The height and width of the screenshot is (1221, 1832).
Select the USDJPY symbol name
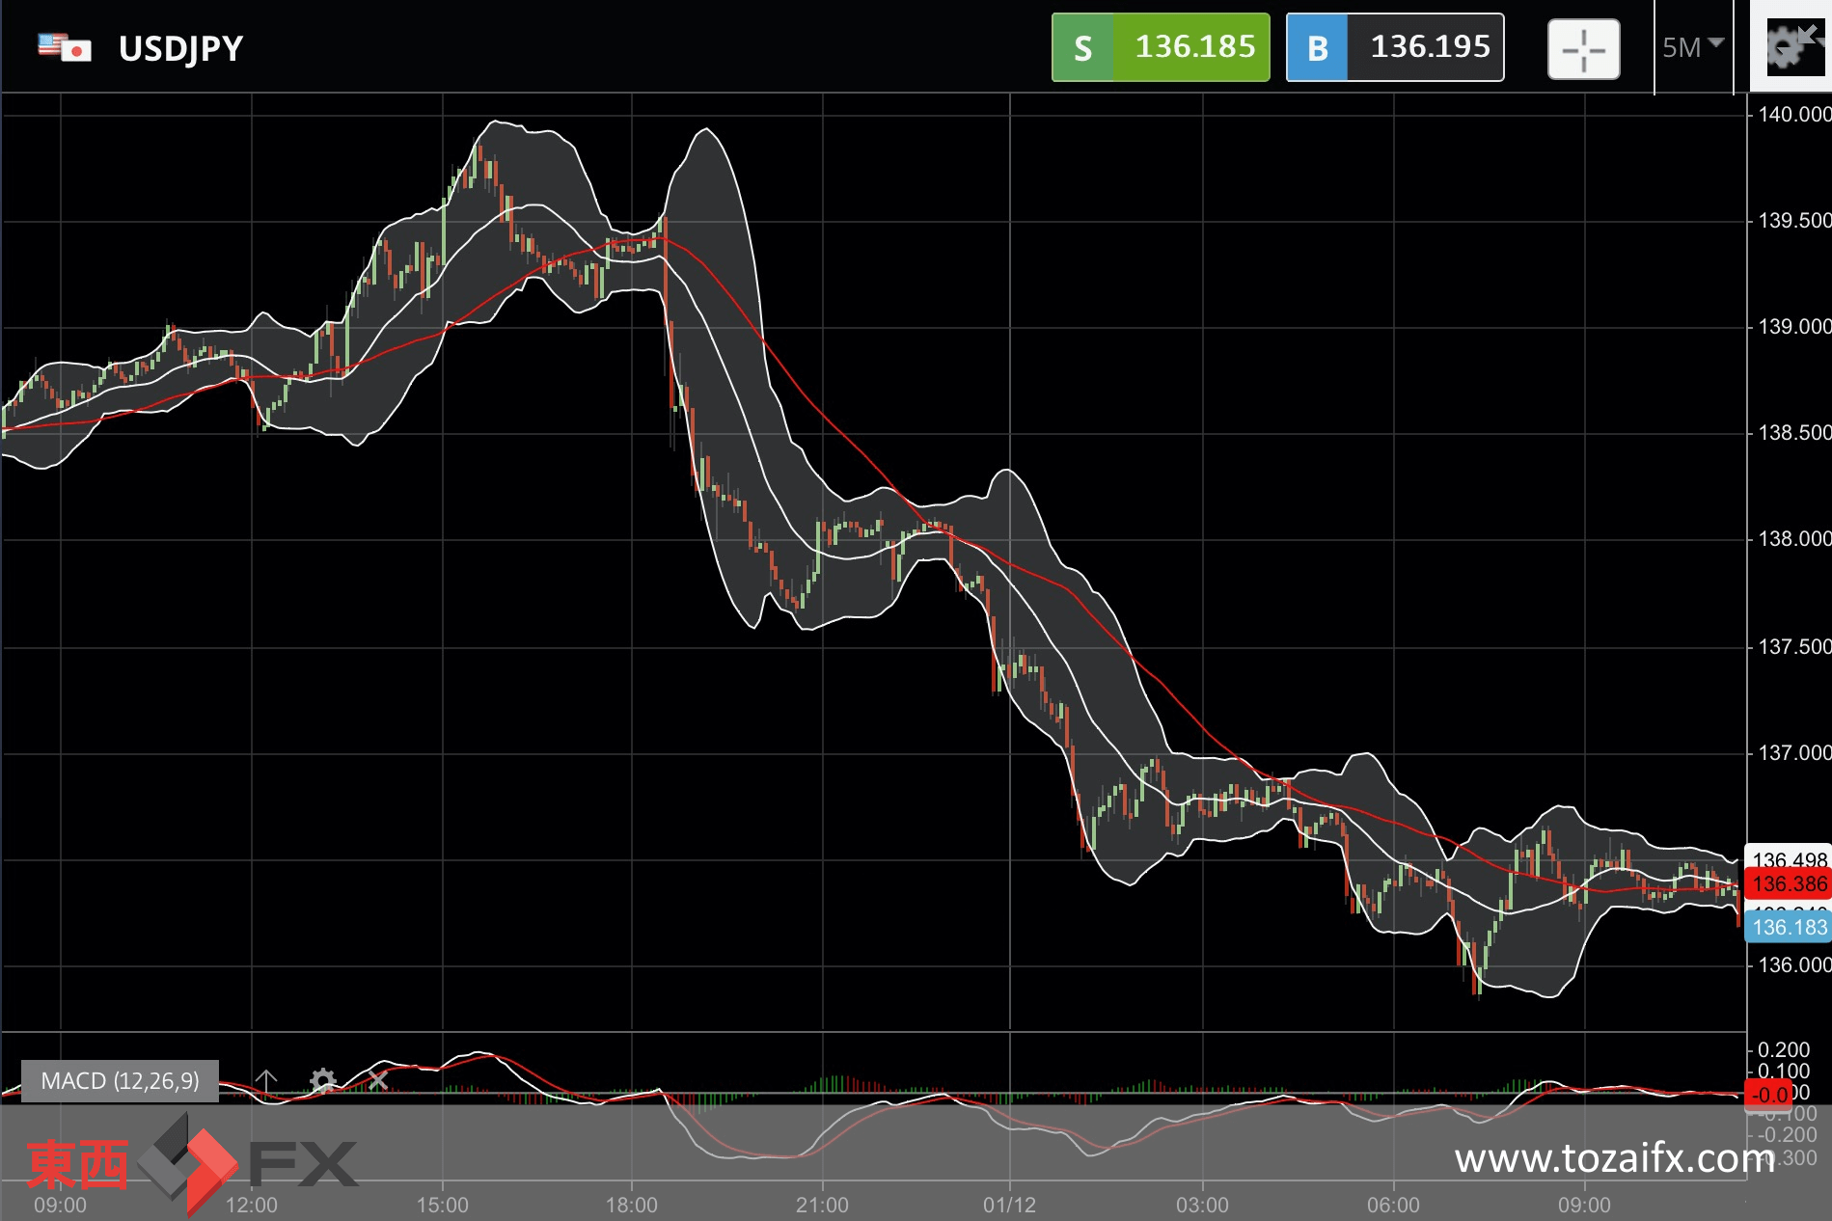[180, 48]
